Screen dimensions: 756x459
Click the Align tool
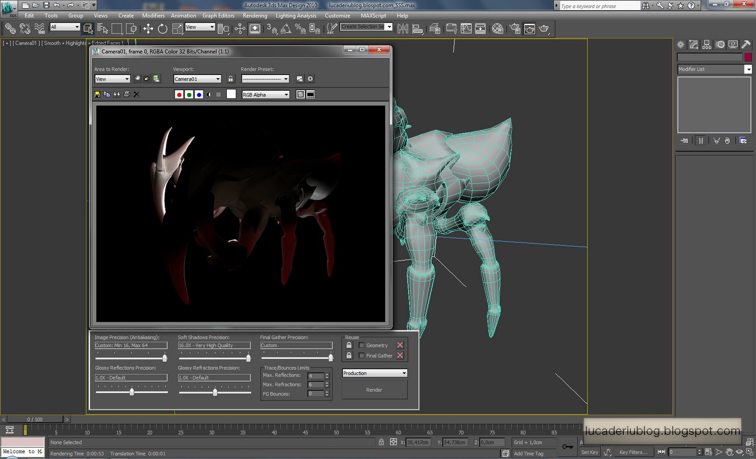tap(418, 29)
